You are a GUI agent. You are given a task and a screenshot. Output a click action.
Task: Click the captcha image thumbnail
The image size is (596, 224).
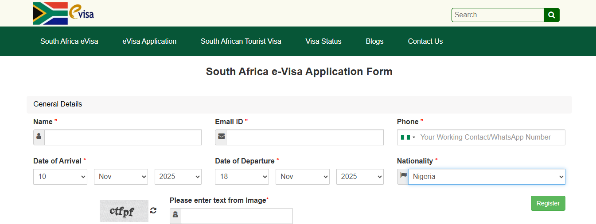point(124,211)
